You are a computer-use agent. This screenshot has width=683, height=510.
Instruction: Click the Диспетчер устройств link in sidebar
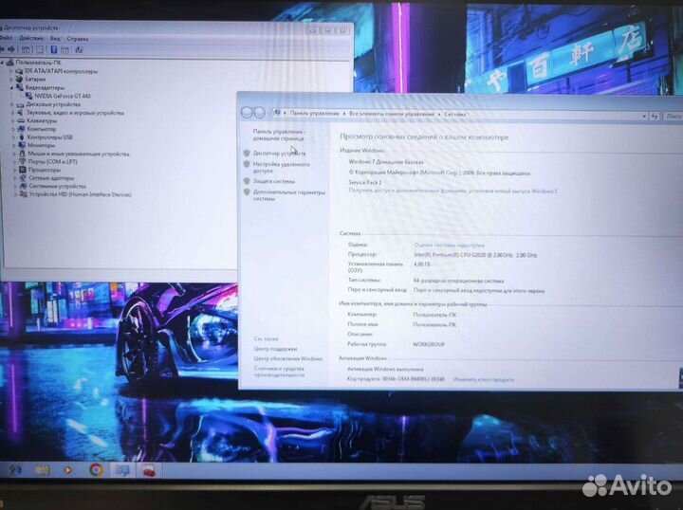pos(279,153)
